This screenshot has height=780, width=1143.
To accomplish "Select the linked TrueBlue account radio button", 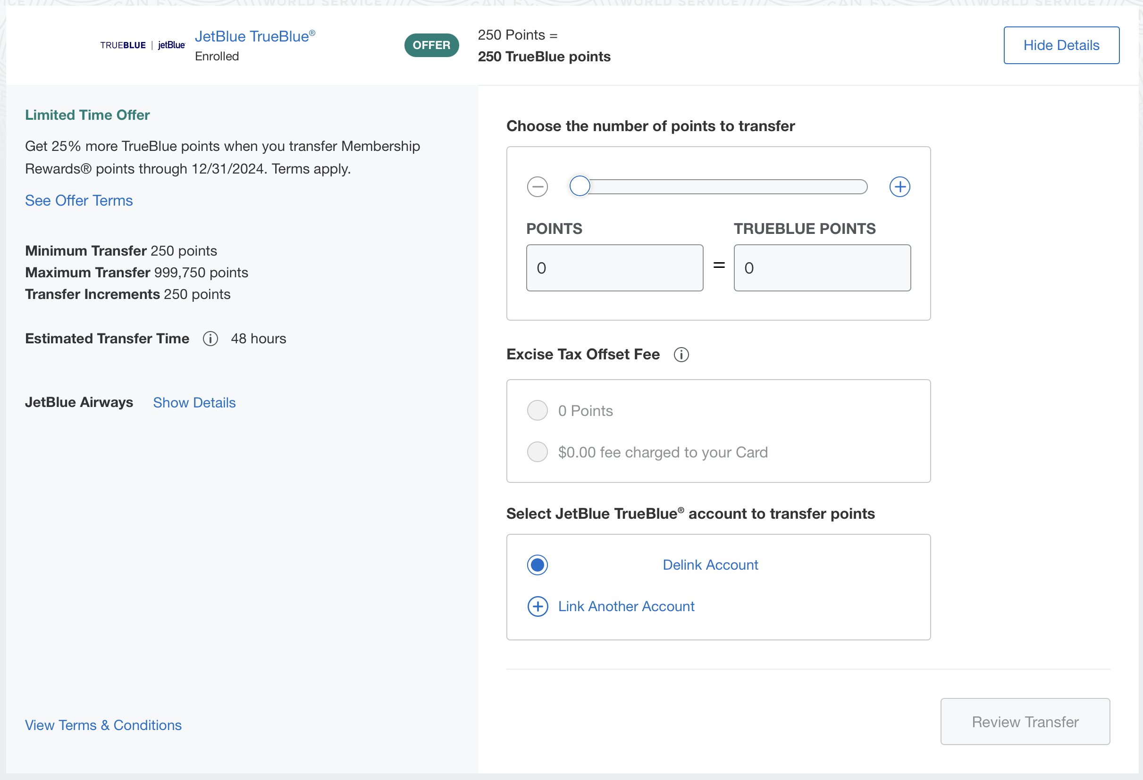I will tap(538, 565).
